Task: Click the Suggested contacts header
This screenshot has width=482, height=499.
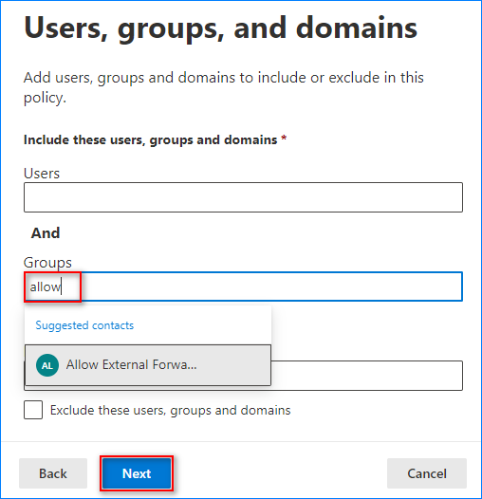Action: click(84, 325)
